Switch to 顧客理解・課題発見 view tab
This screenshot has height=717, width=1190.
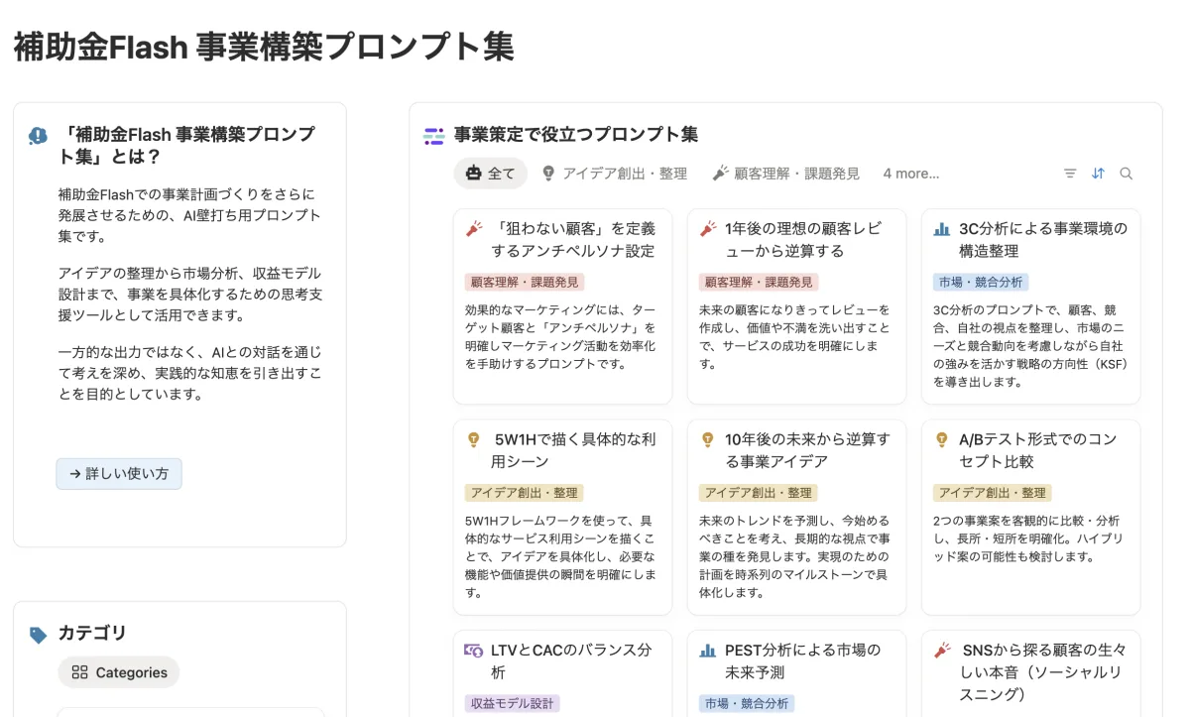coord(786,174)
